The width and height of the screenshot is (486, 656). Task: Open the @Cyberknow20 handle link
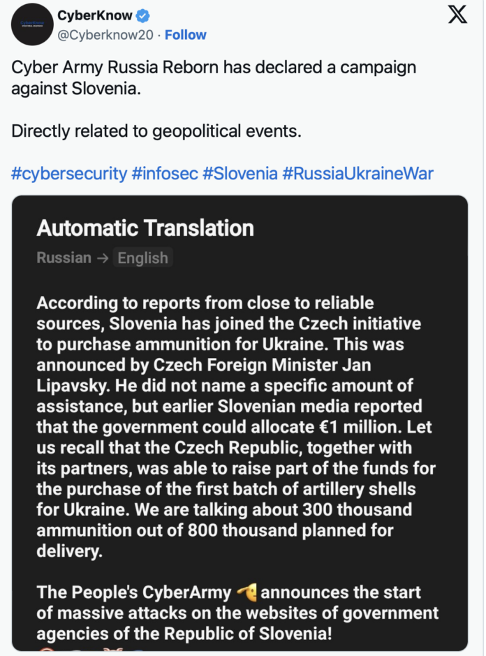click(x=105, y=35)
